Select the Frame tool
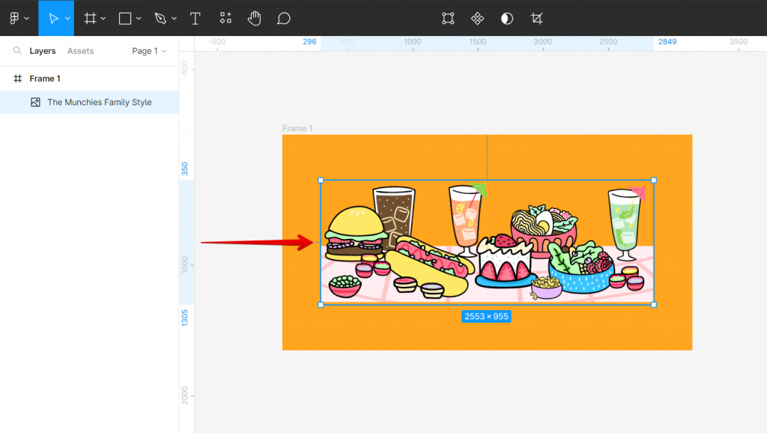Screen dimensions: 767x433 click(x=90, y=18)
